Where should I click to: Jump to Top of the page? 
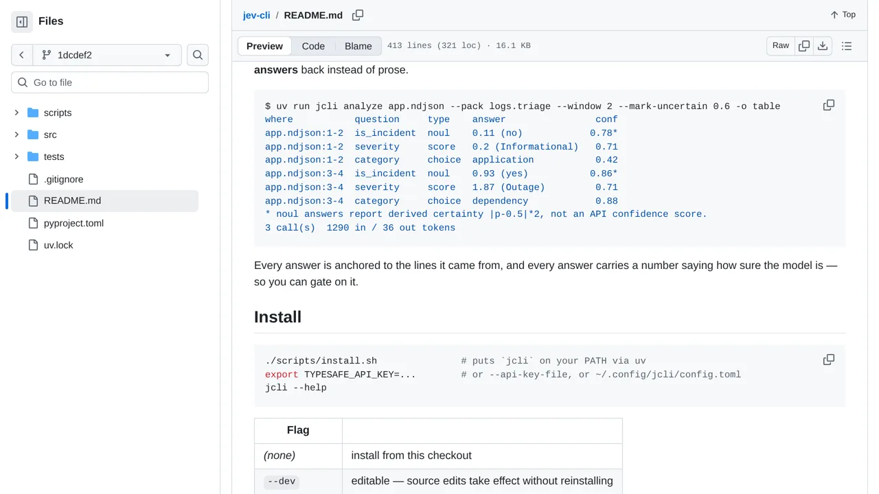pyautogui.click(x=843, y=14)
